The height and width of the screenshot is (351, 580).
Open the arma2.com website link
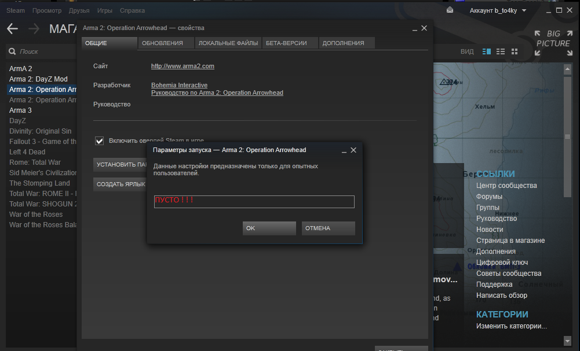(x=183, y=66)
